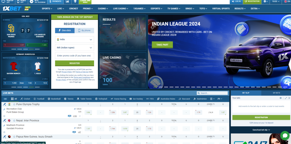Open the India country dropdown

pos(74,40)
